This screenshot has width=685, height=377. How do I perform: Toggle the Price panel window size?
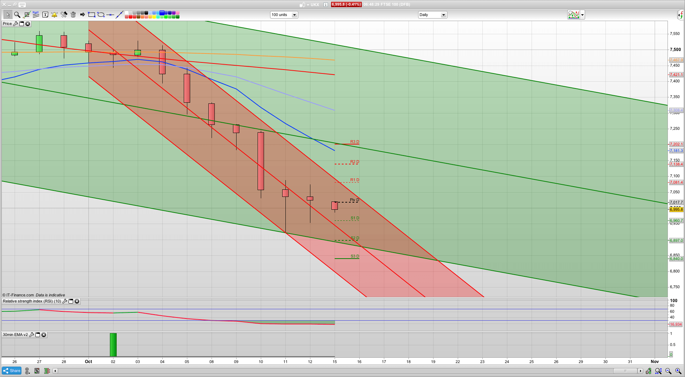[x=21, y=24]
